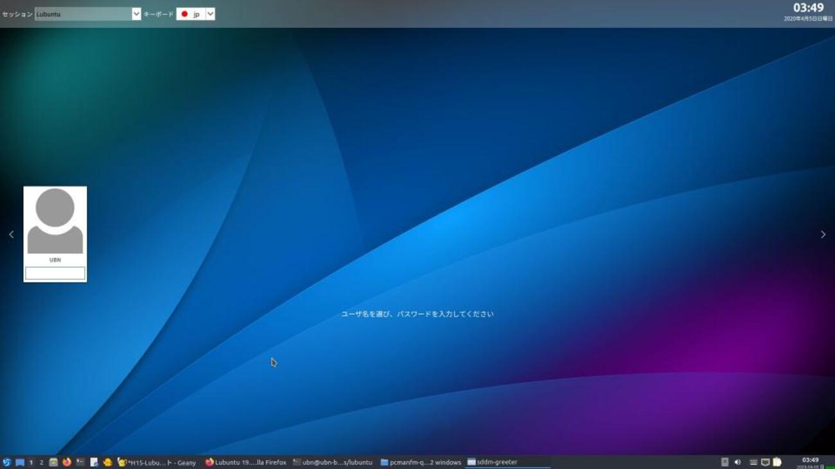Open the pale notes tray icon
The height and width of the screenshot is (469, 835).
coord(777,462)
